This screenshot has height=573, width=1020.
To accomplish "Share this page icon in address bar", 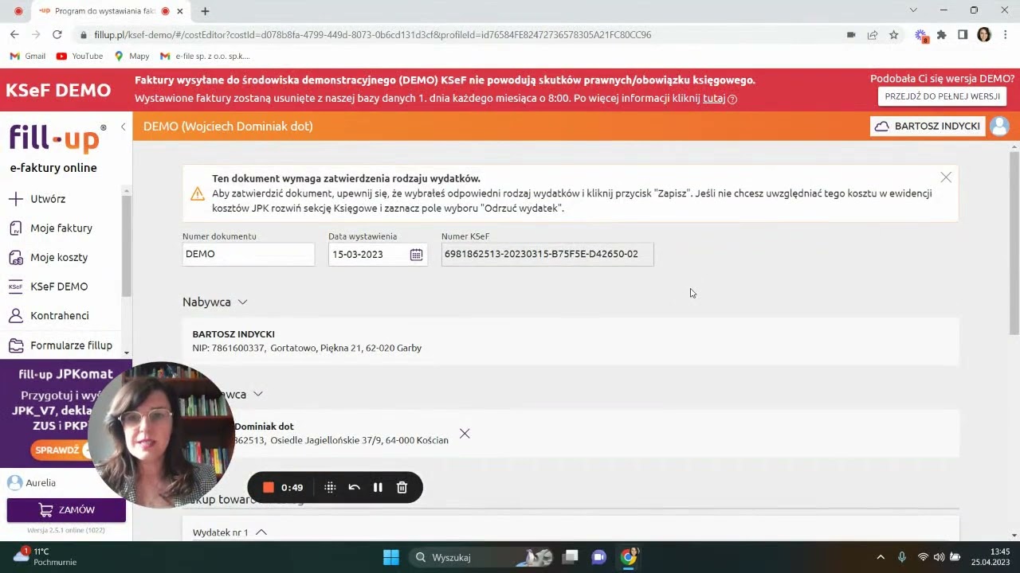I will point(873,35).
